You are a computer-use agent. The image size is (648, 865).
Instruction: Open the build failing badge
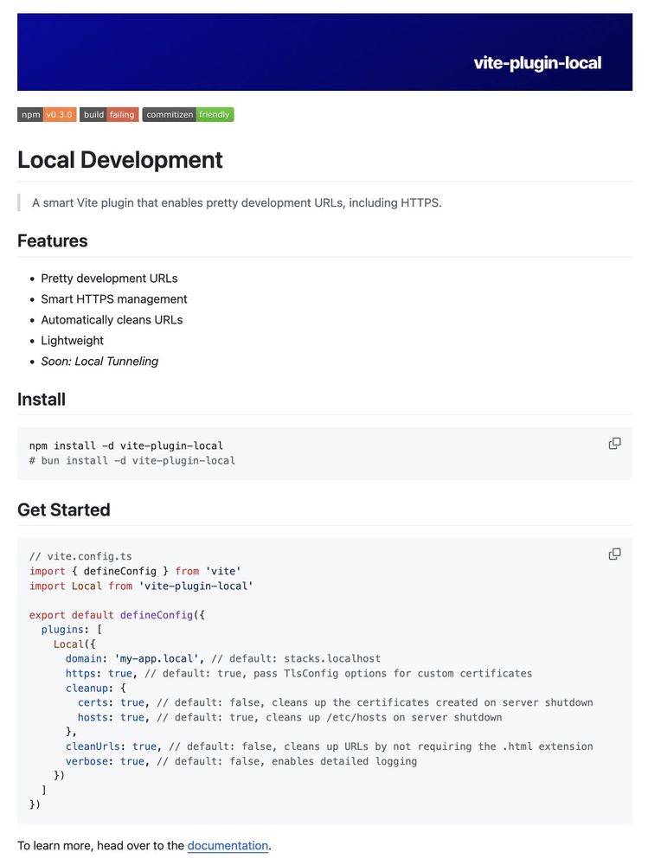pos(109,115)
